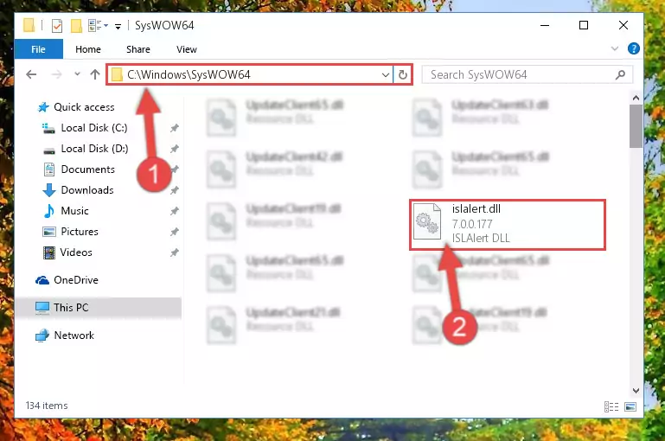Maximize the SysWOW64 window
This screenshot has width=665, height=441.
[584, 25]
